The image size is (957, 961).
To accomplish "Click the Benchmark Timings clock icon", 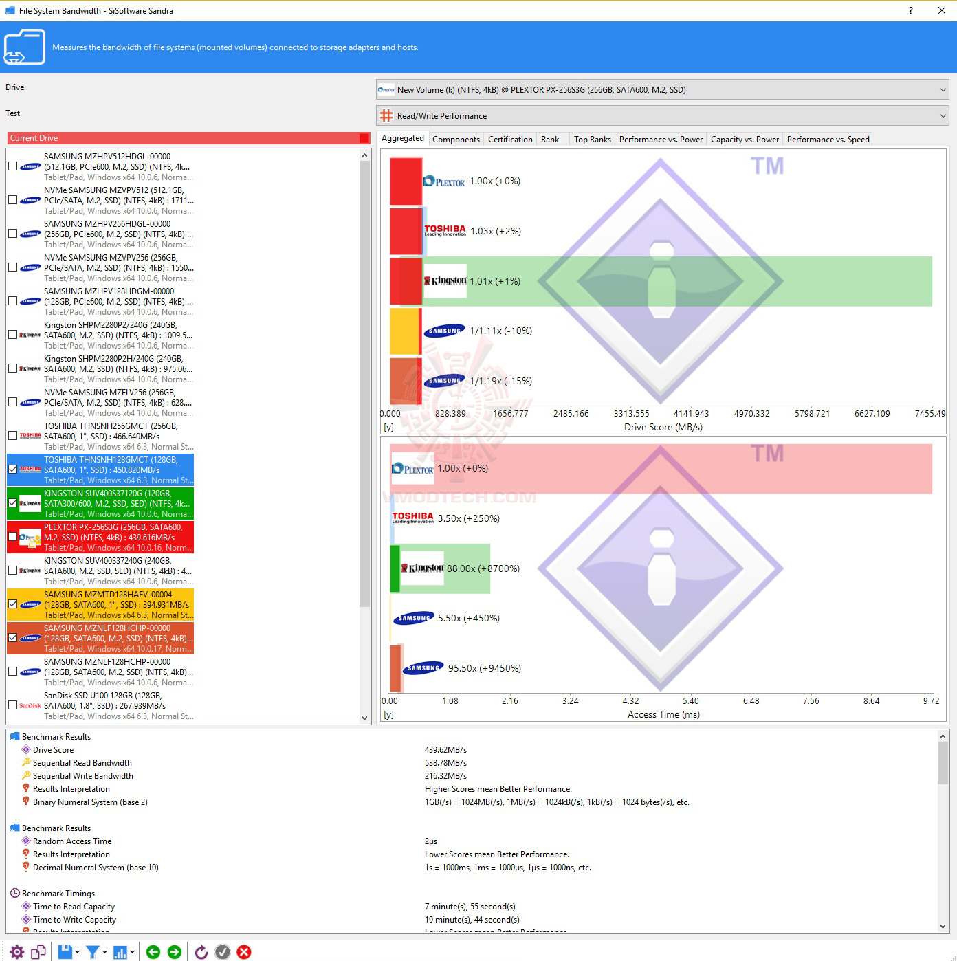I will point(15,893).
